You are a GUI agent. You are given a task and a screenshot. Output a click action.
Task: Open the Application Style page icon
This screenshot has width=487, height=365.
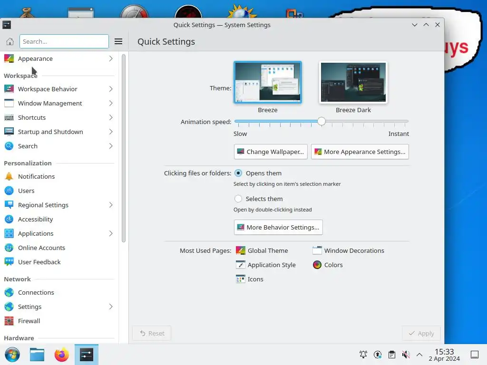(x=240, y=265)
